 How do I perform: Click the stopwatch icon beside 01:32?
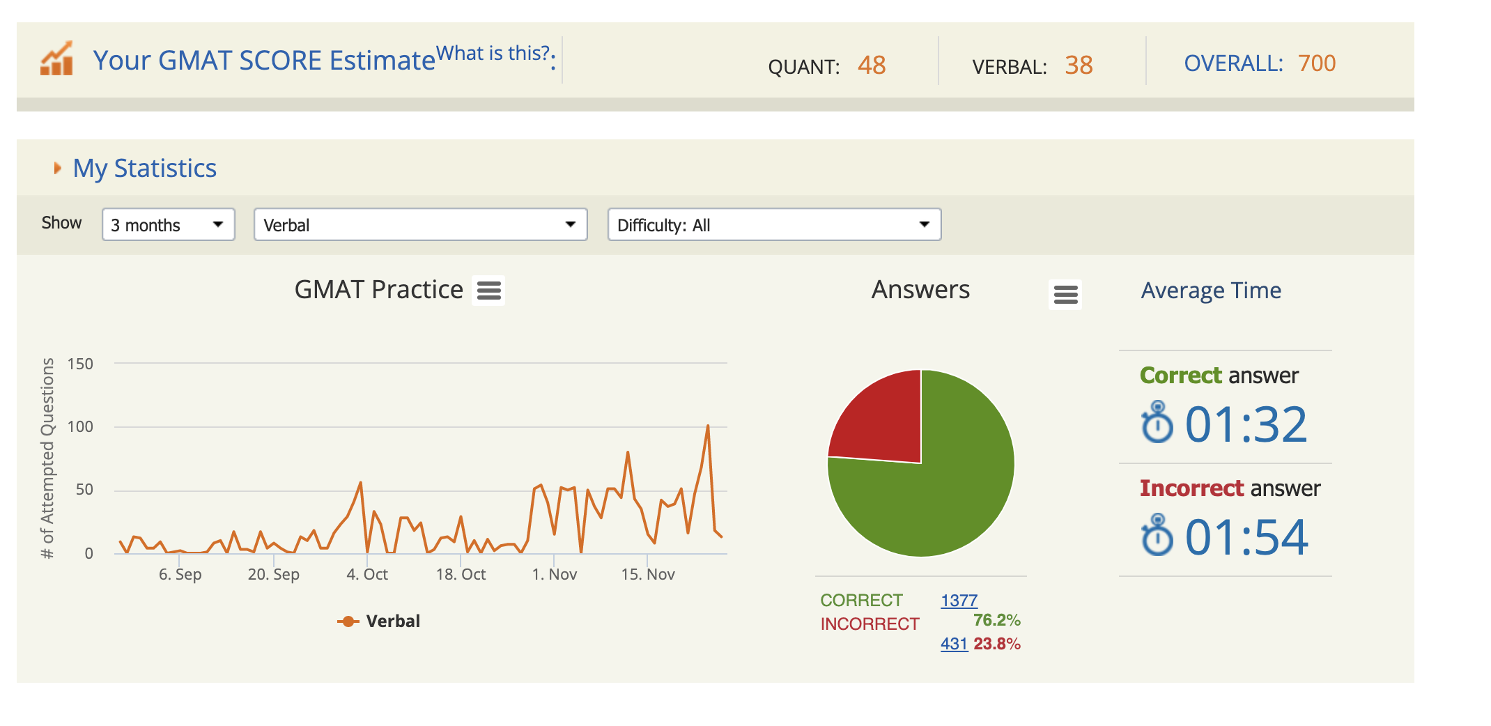click(1157, 422)
